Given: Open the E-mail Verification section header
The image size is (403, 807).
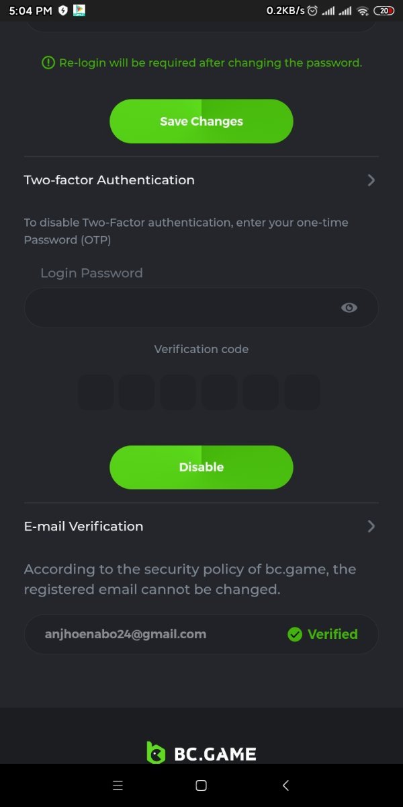Looking at the screenshot, I should [x=84, y=527].
